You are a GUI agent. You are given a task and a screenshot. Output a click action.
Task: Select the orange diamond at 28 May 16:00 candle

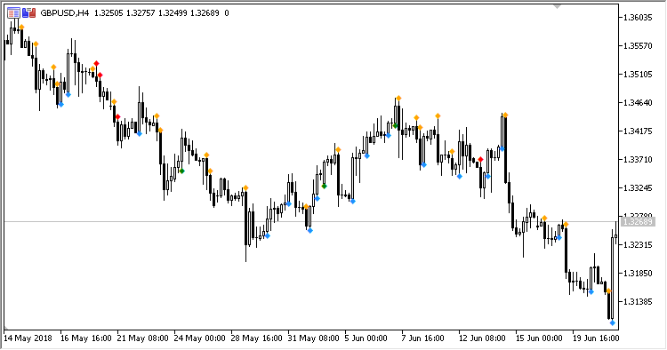(x=245, y=188)
